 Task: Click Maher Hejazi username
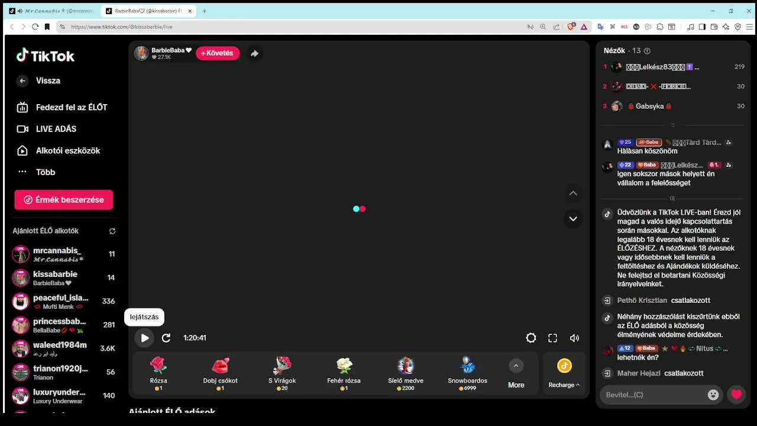point(639,373)
